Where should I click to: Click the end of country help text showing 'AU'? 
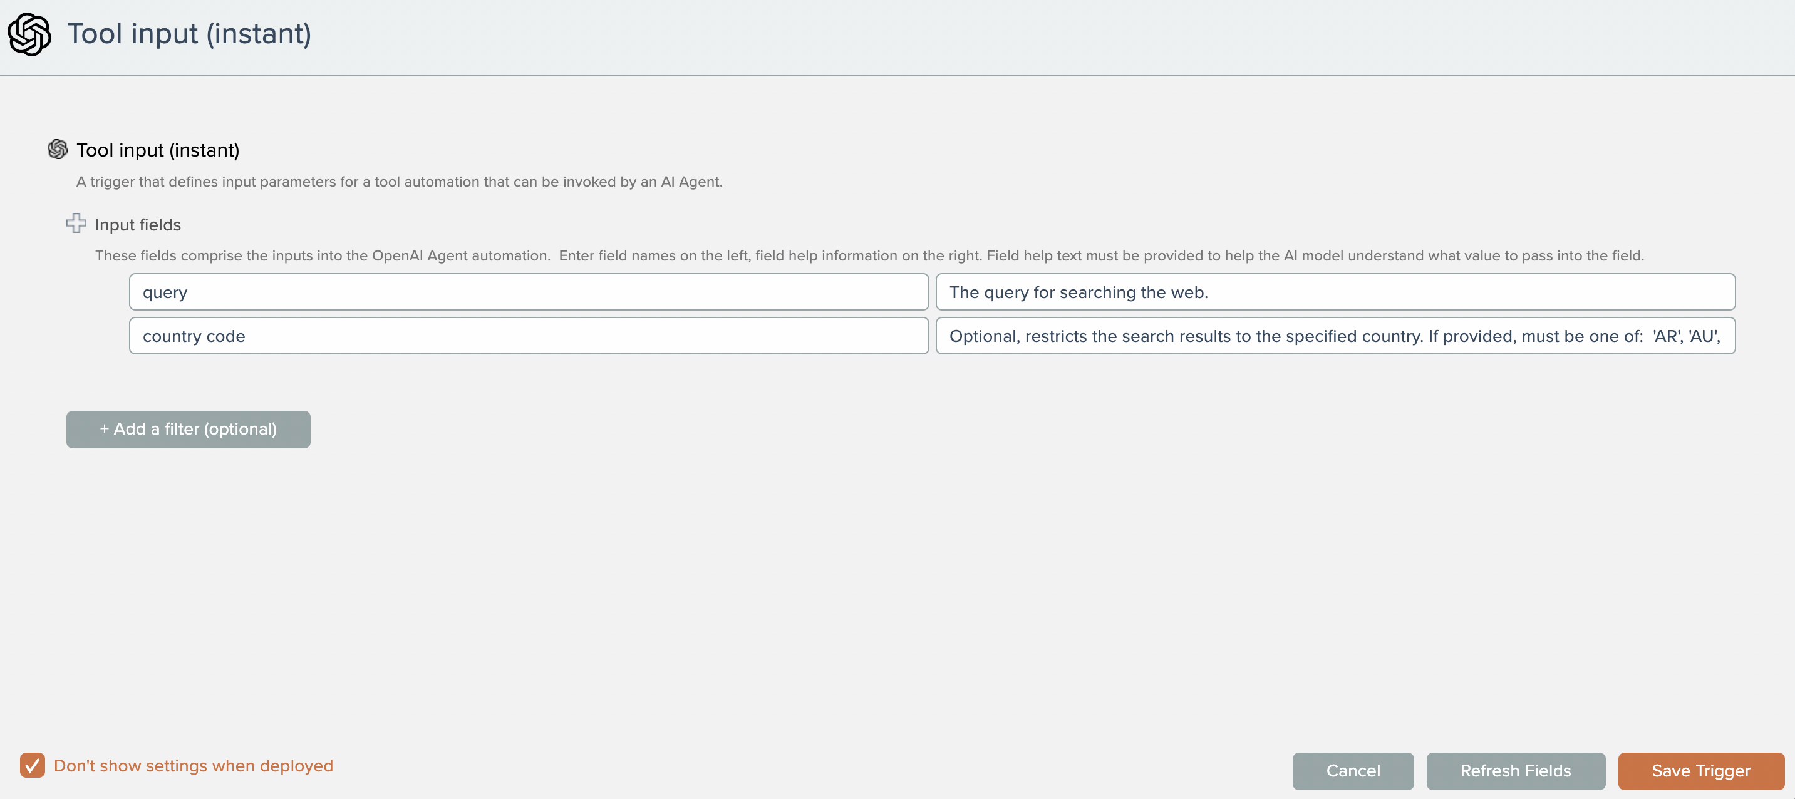point(1703,336)
